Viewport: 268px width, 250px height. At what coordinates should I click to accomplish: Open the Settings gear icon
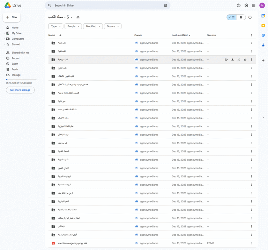(x=246, y=6)
